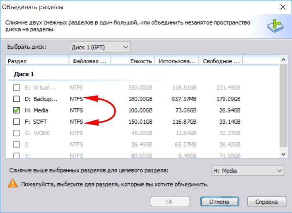
Task: Click the 26.43GB free space value
Action: [230, 144]
